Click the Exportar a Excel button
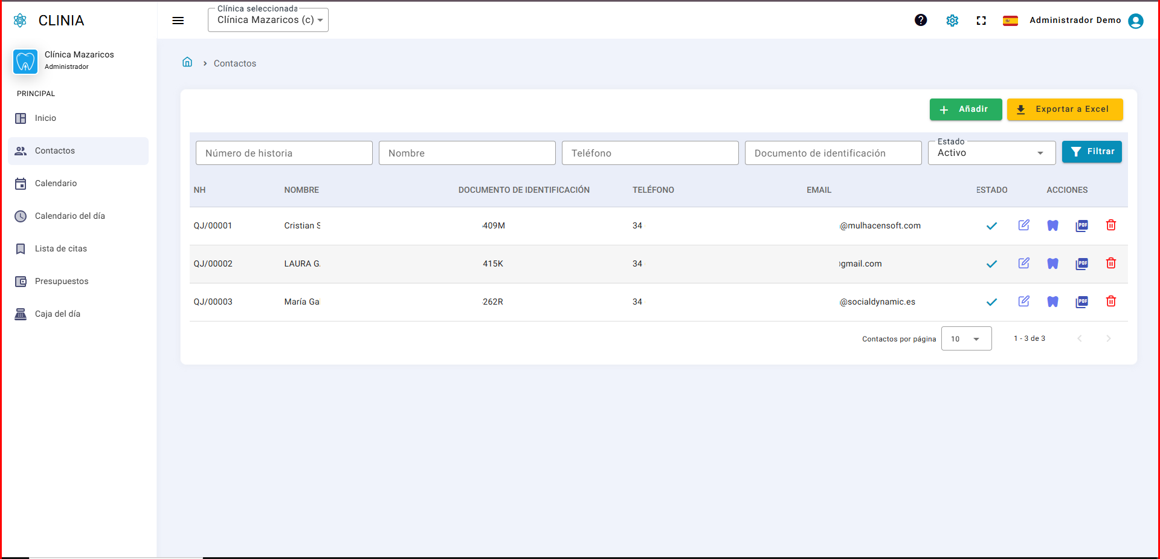The image size is (1160, 559). pos(1065,109)
